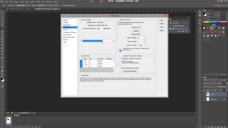
Task: Open Cache Tile Size dropdown
Action: click(142, 45)
